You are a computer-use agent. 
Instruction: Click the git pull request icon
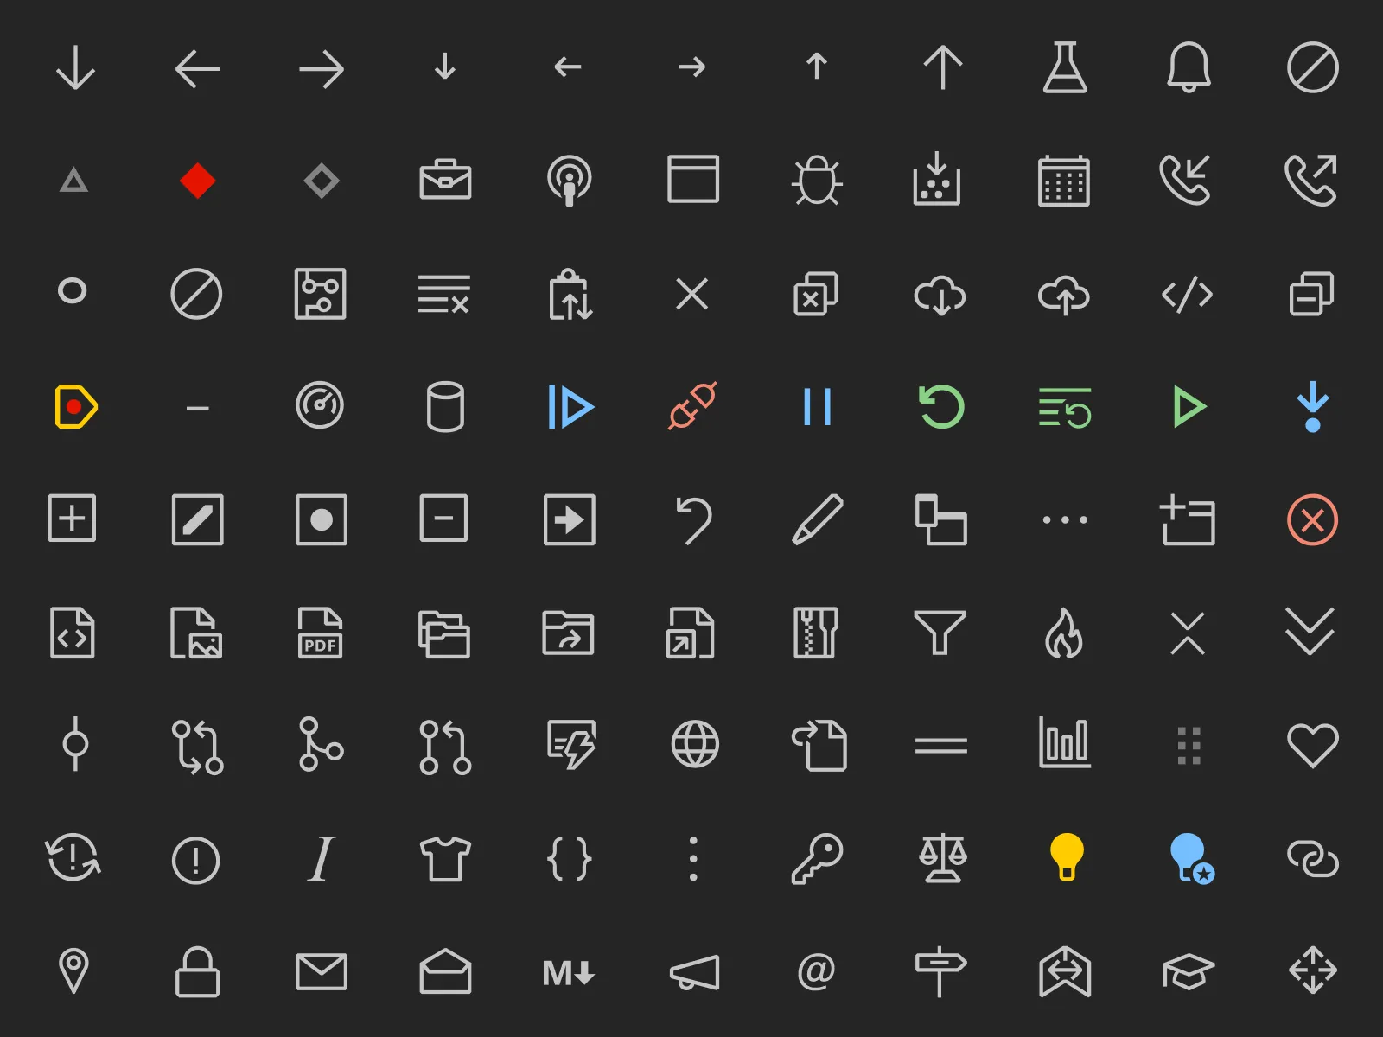(x=446, y=746)
